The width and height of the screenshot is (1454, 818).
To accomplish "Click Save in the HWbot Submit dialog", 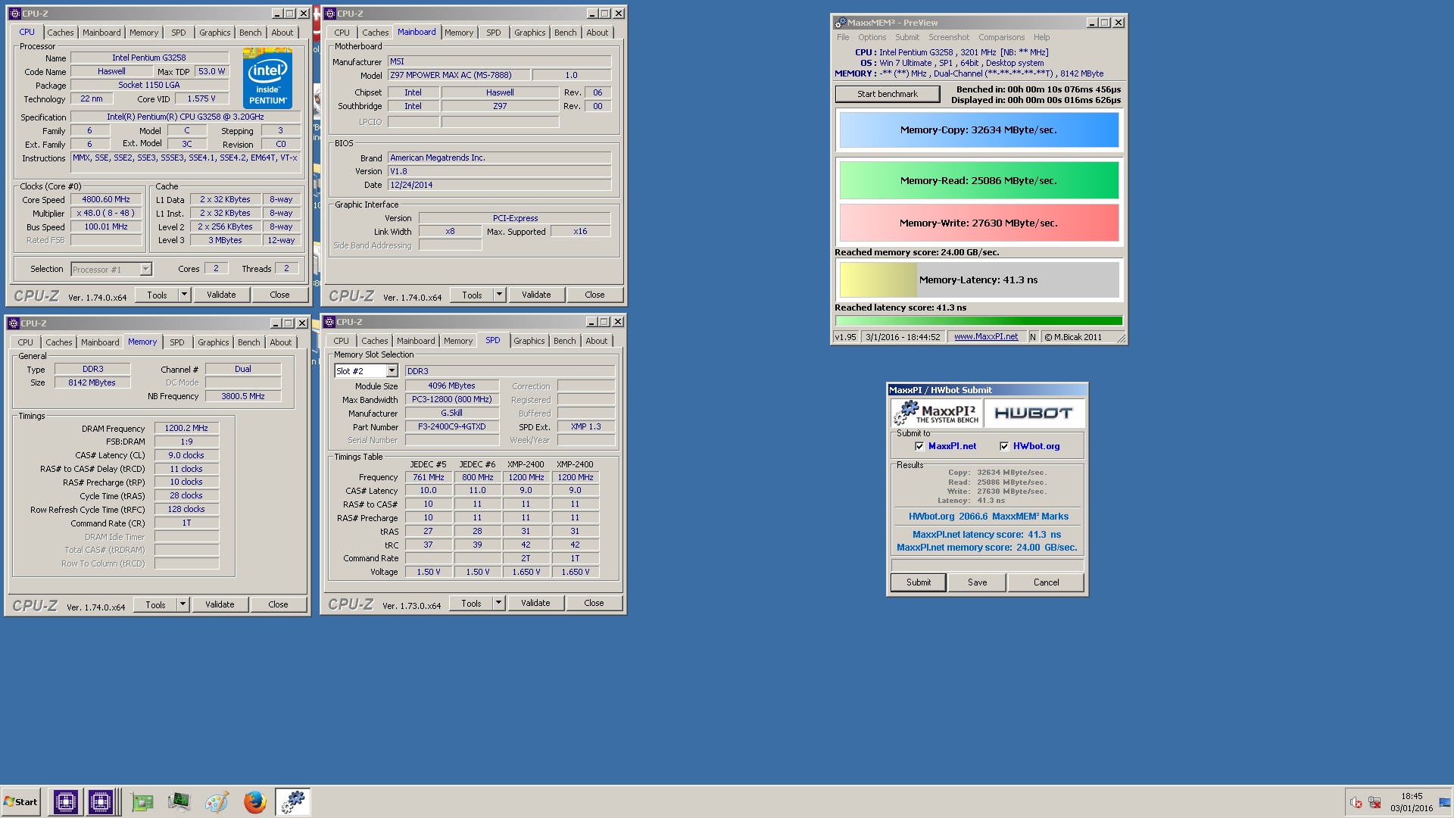I will (x=978, y=582).
